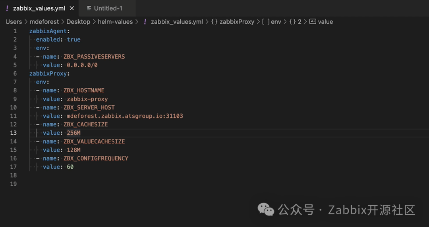Close the zabbix_values.yml tab
Viewport: 429px width, 227px height.
[x=72, y=8]
